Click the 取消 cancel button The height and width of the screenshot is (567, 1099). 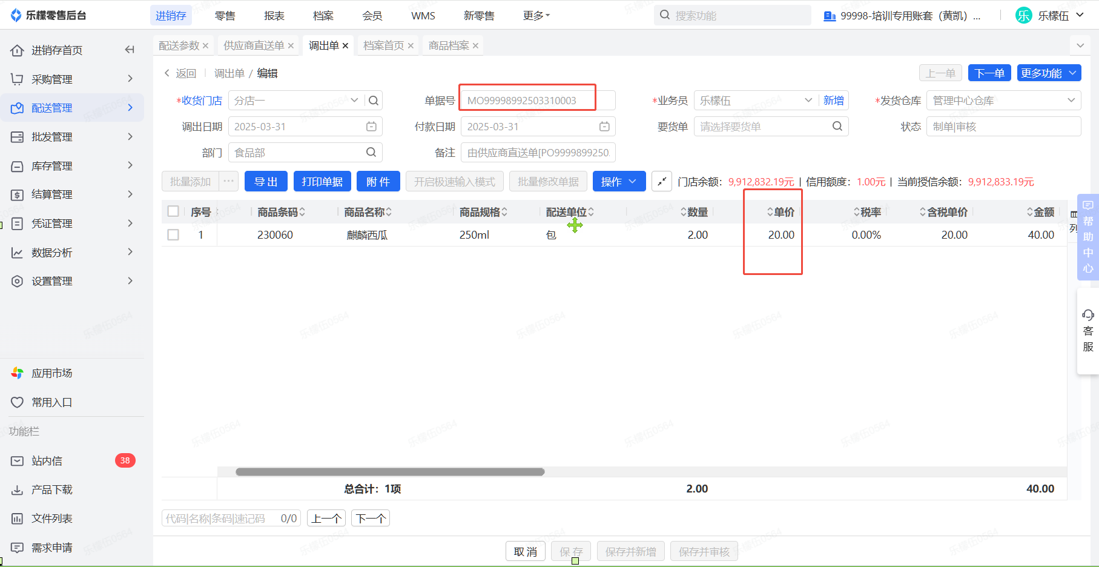click(x=526, y=551)
